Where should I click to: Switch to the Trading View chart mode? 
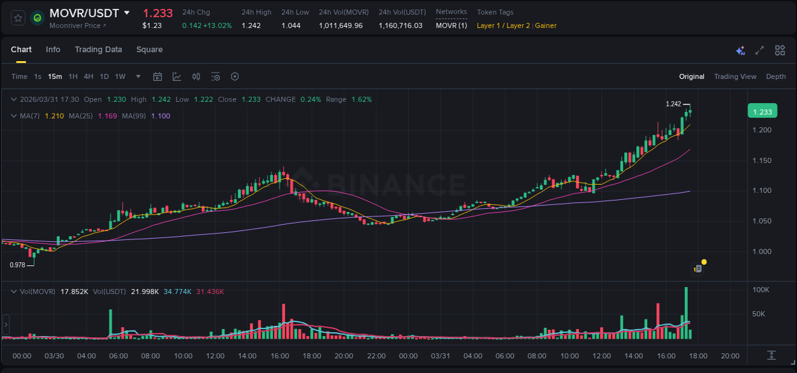coord(735,76)
